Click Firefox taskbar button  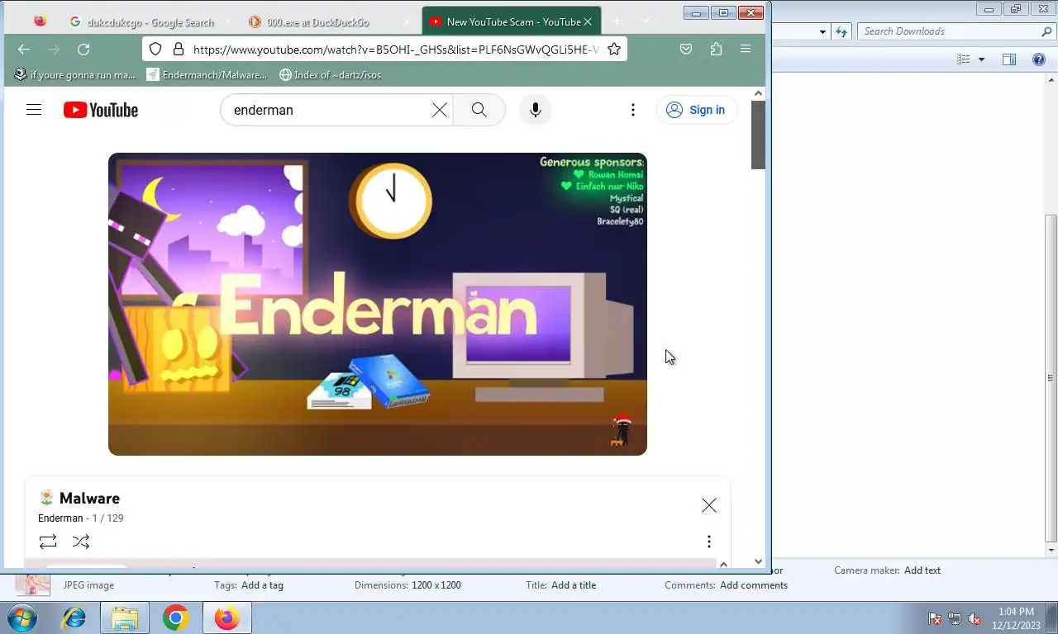(x=226, y=617)
